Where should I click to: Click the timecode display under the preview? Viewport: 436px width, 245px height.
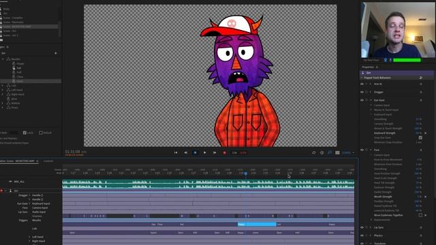tap(73, 152)
